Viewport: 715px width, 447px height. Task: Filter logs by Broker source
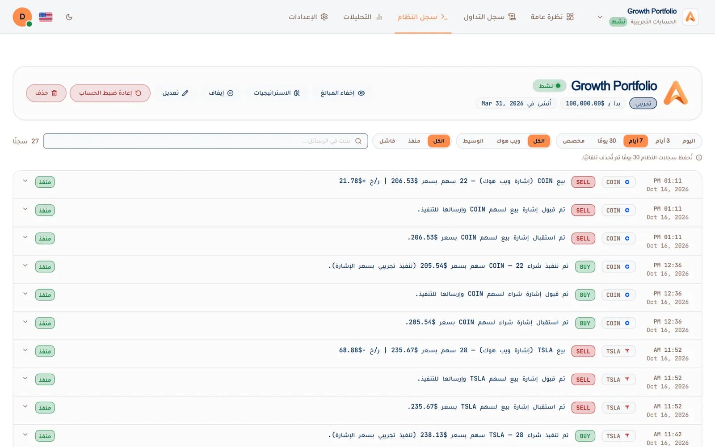(473, 141)
